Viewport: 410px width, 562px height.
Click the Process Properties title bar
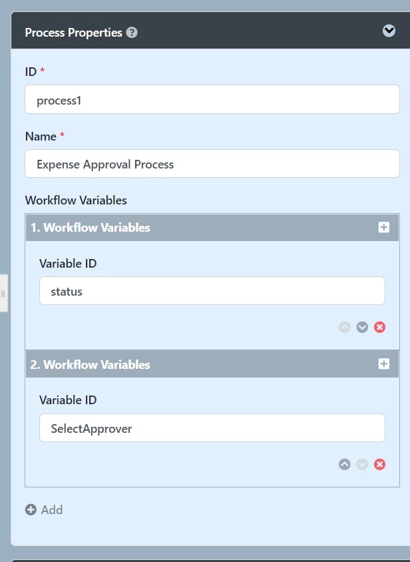click(210, 31)
